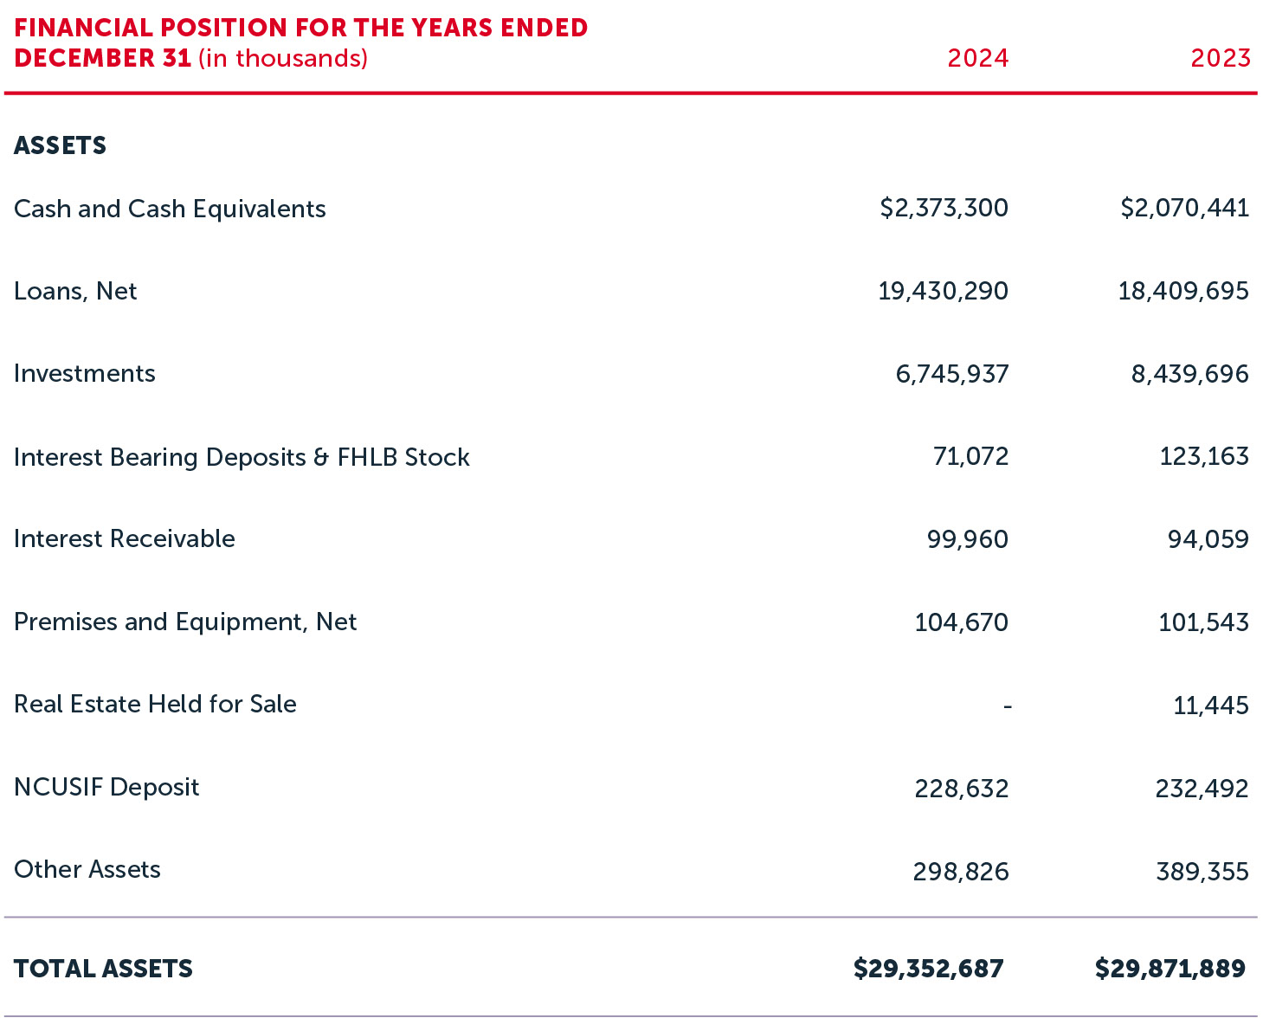Click the Investments row label

85,373
